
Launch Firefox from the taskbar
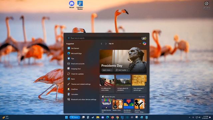pos(112,117)
